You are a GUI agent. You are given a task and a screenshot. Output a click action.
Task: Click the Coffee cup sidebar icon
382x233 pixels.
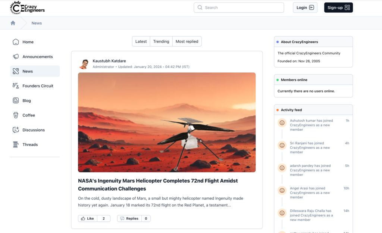[16, 115]
